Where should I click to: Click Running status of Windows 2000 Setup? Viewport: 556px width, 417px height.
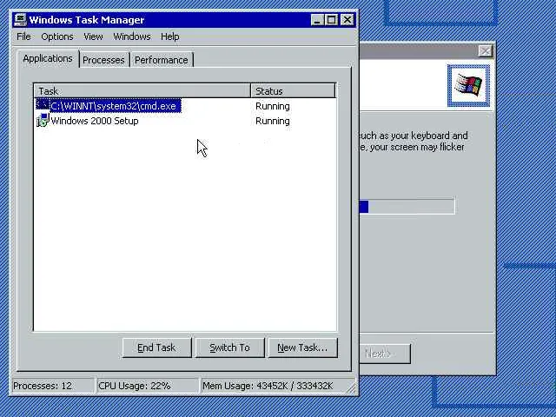[x=273, y=121]
